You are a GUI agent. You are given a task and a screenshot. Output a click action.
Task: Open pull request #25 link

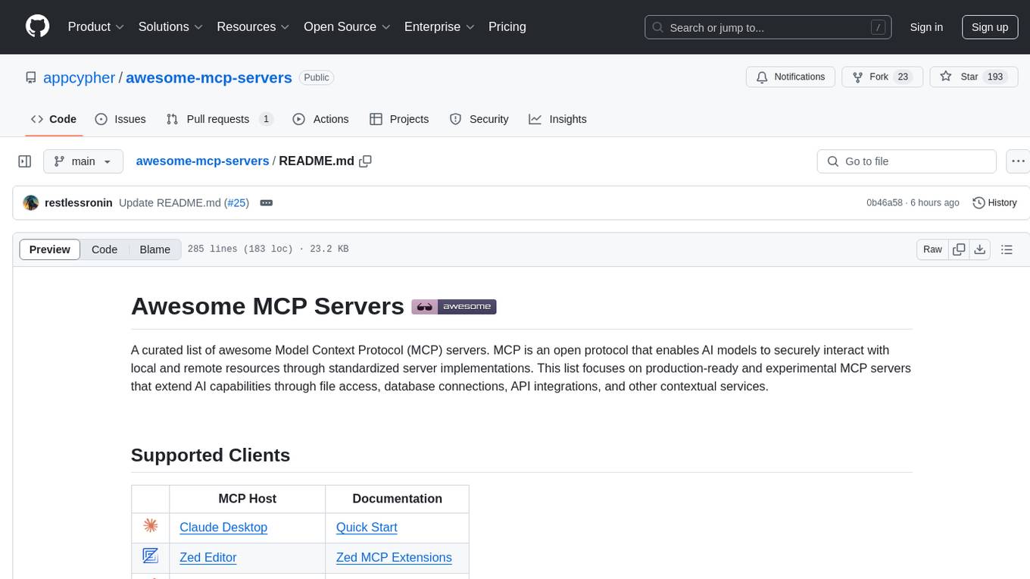tap(237, 202)
